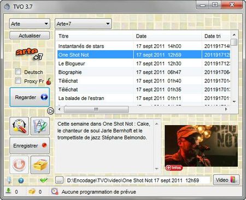Select the 'Téléchat' row dated 01h40

coord(144,81)
